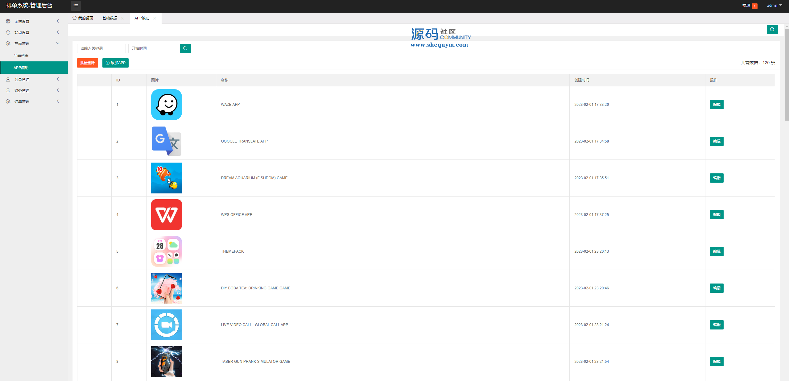The width and height of the screenshot is (789, 381).
Task: Click the 添加APP button
Action: 115,63
